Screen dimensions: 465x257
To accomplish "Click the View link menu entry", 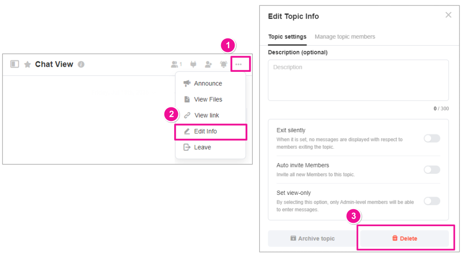I will 206,115.
